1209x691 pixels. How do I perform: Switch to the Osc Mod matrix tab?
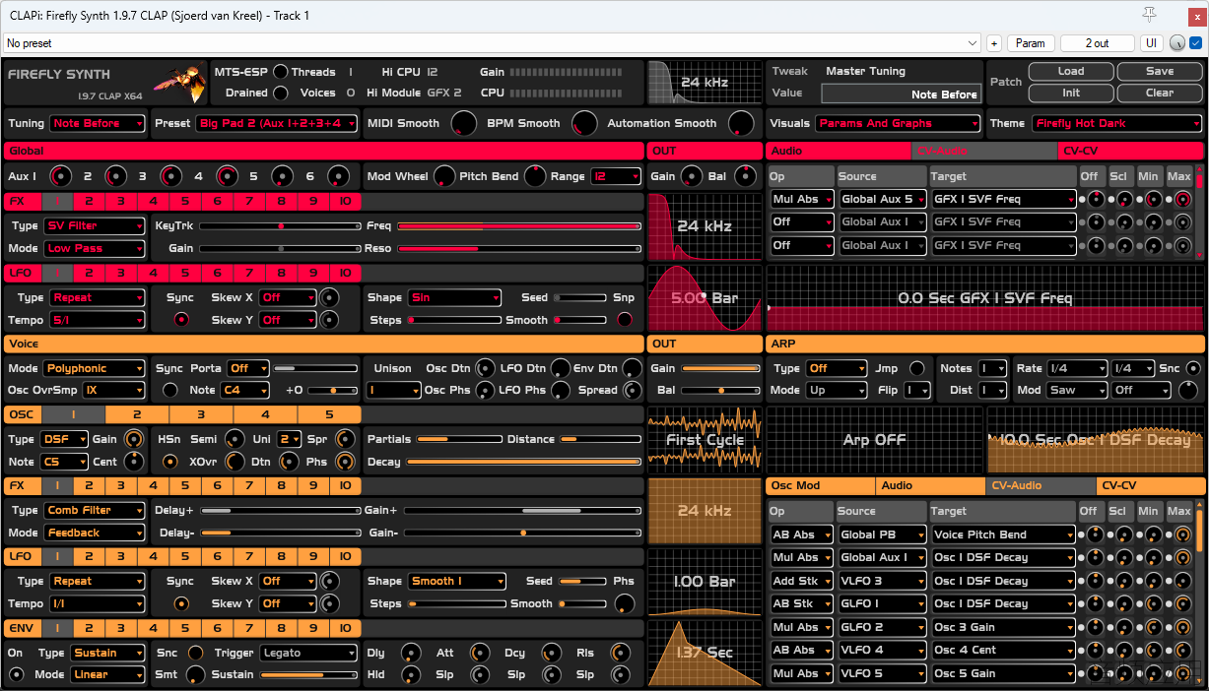click(x=820, y=485)
